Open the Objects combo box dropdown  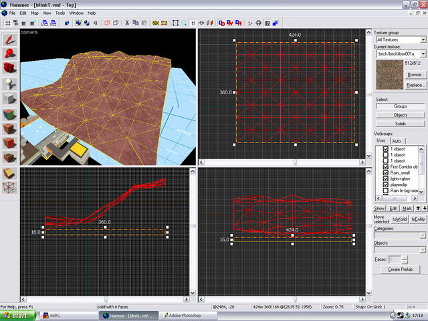423,249
